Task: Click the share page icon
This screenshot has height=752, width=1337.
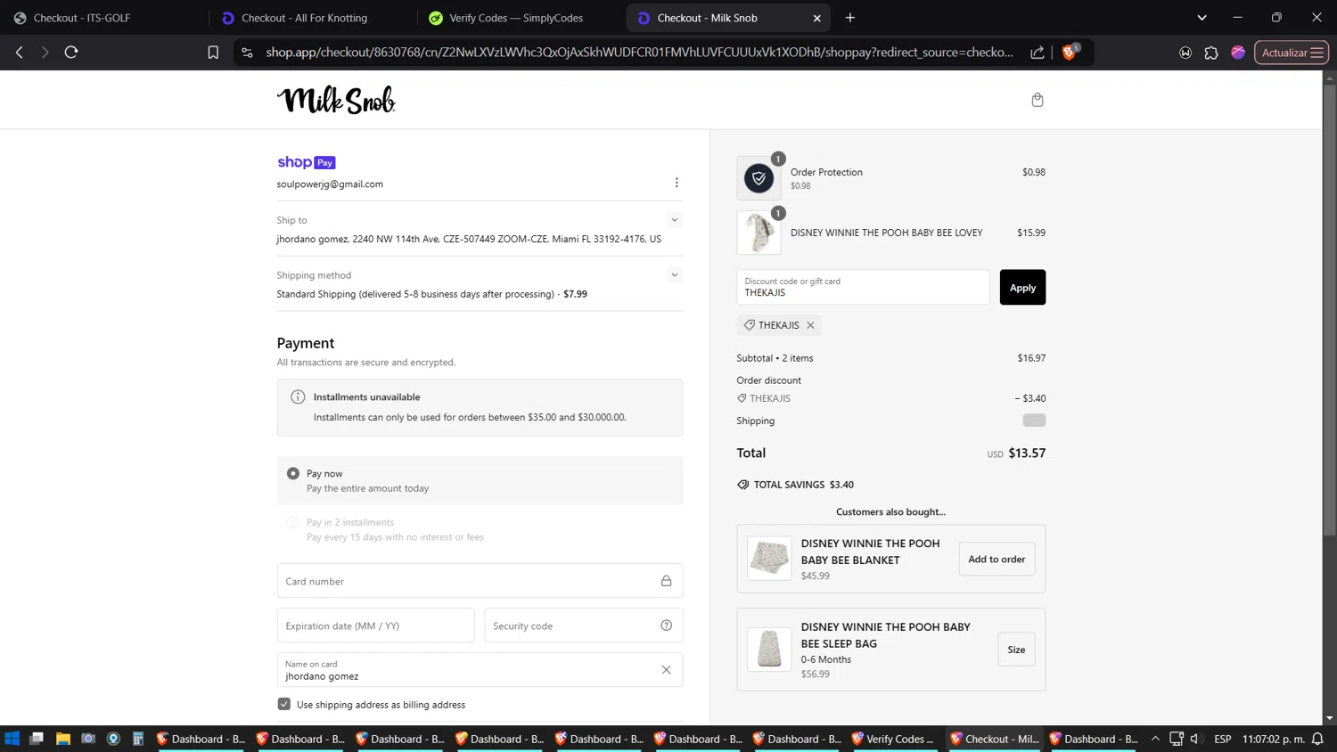Action: pyautogui.click(x=1038, y=53)
